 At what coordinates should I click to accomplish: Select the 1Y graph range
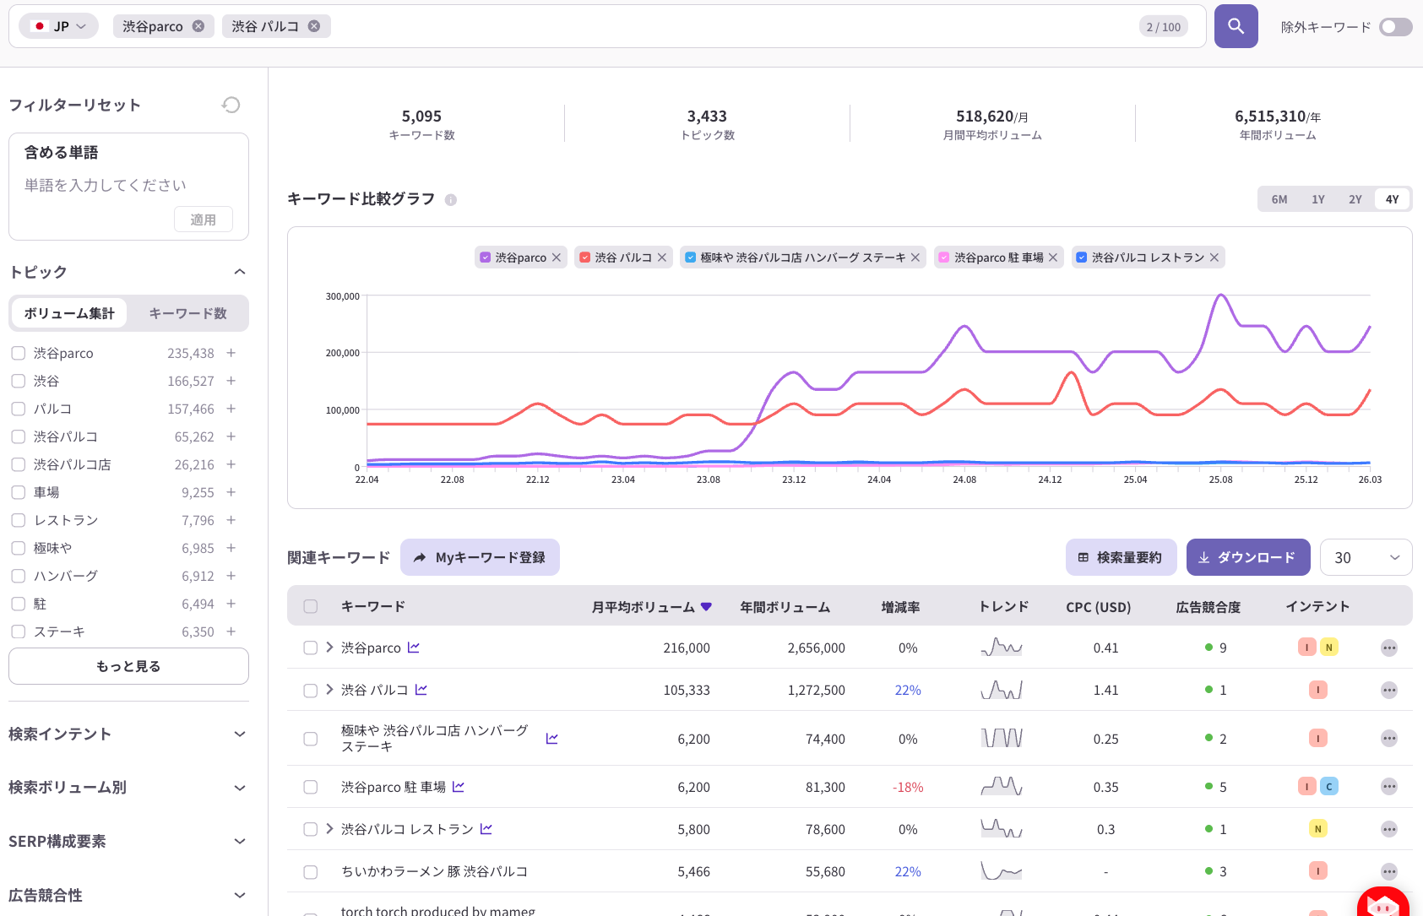pyautogui.click(x=1318, y=199)
